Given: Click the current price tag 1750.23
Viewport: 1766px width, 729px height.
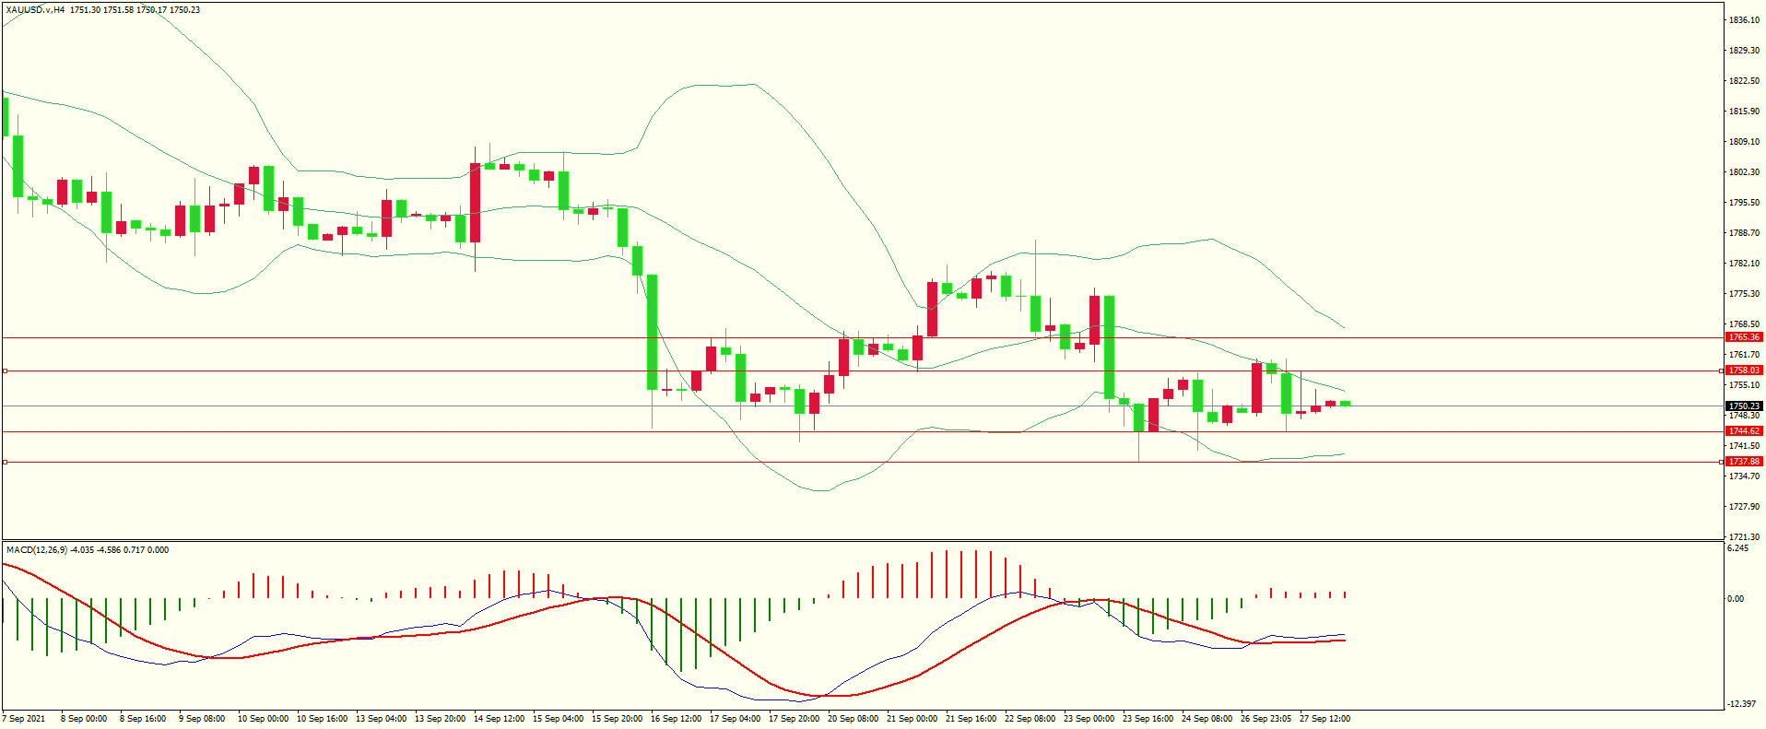Looking at the screenshot, I should (1744, 406).
